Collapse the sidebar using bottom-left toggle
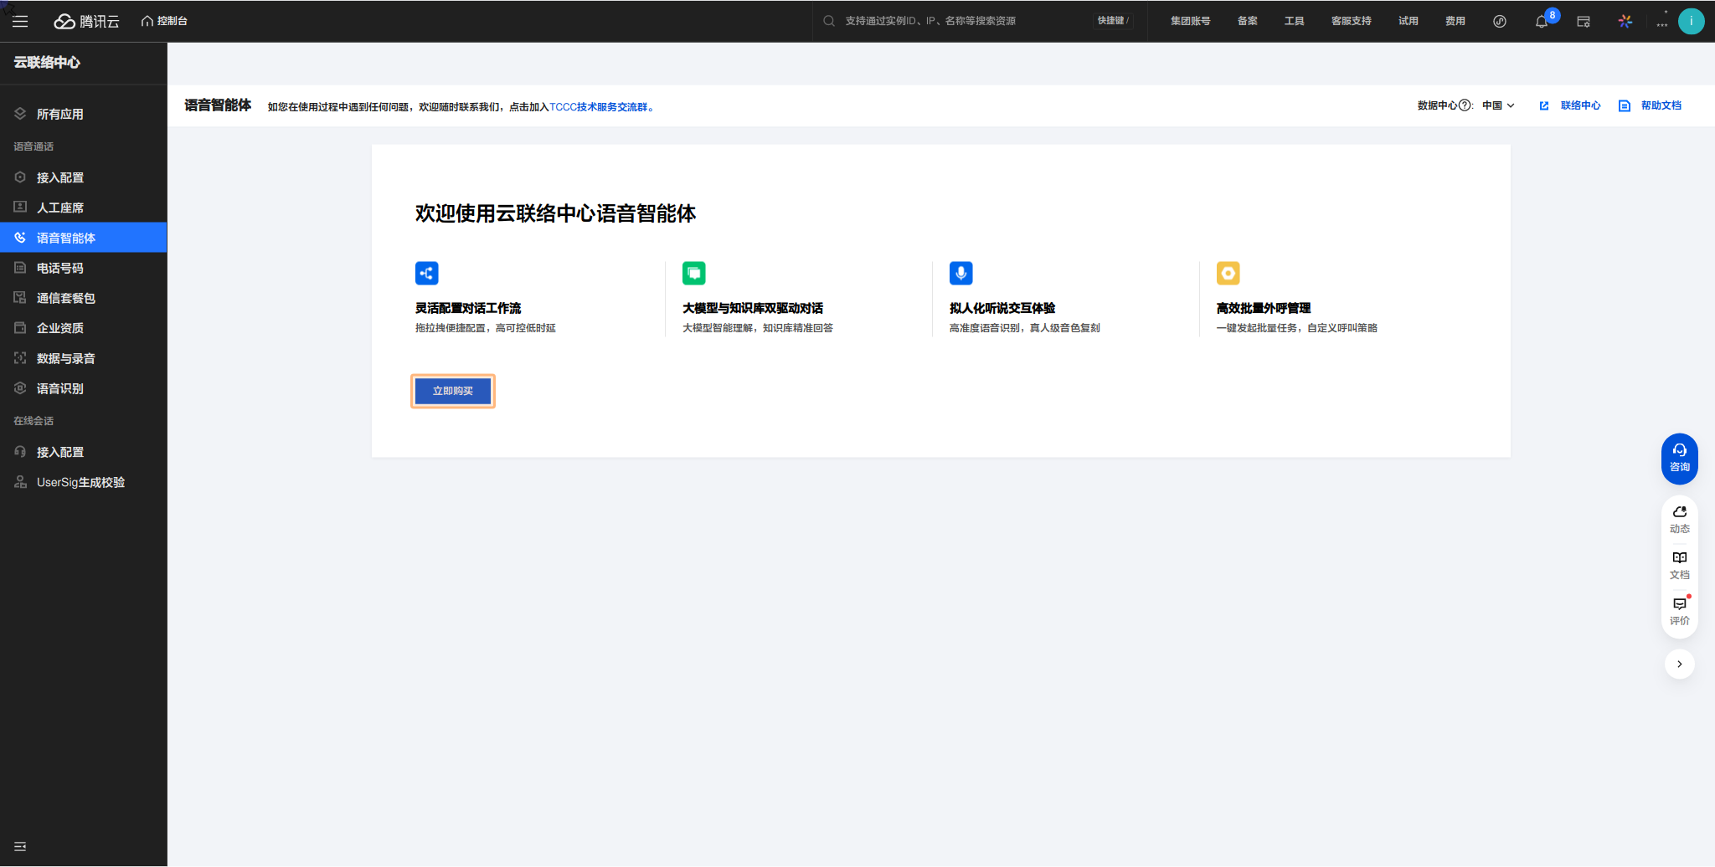The height and width of the screenshot is (867, 1715). (x=20, y=846)
